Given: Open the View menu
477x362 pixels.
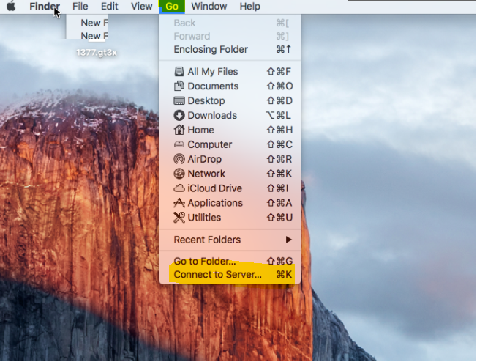Looking at the screenshot, I should point(141,6).
